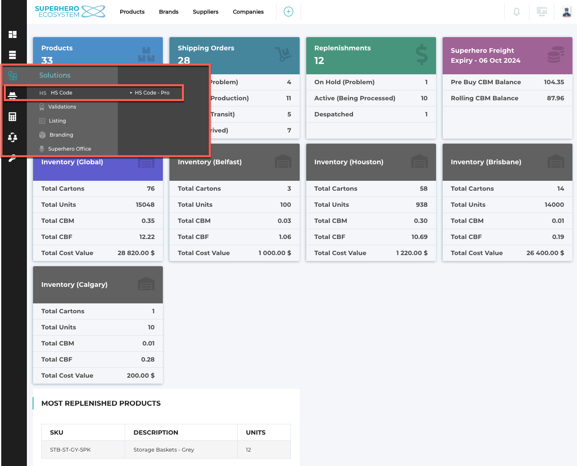Image resolution: width=577 pixels, height=466 pixels.
Task: Click Belfast Total CBF value 1.06
Action: pos(285,237)
